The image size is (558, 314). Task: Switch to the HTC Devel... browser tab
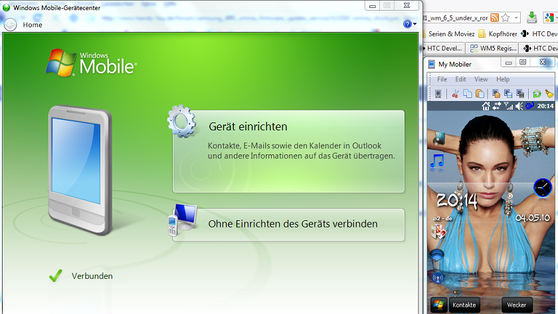click(x=443, y=48)
